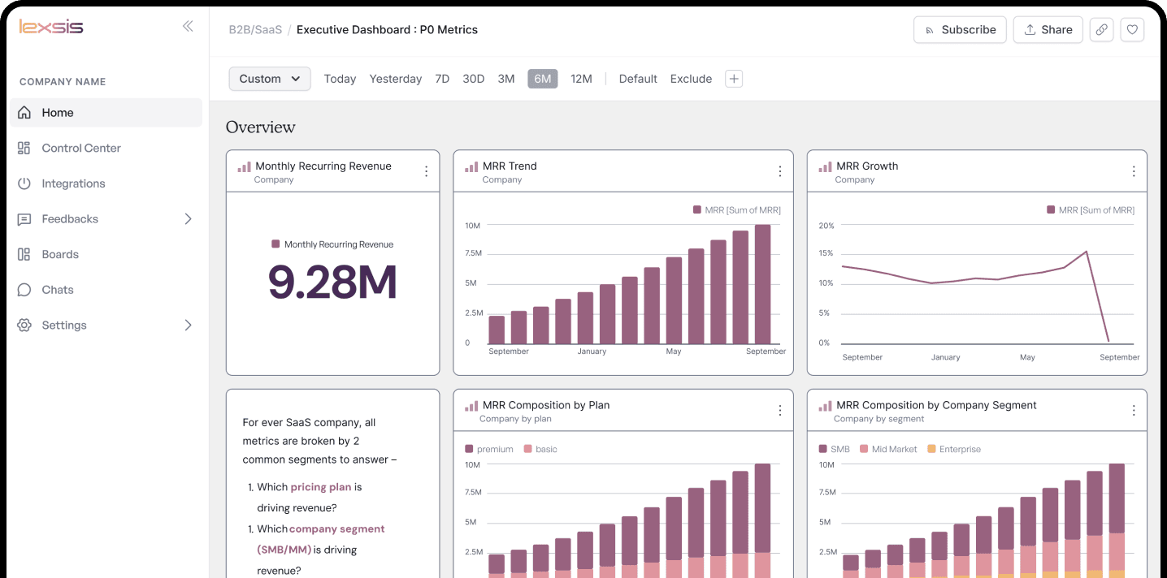Collapse the sidebar with the double chevron
The image size is (1167, 578).
pyautogui.click(x=188, y=25)
